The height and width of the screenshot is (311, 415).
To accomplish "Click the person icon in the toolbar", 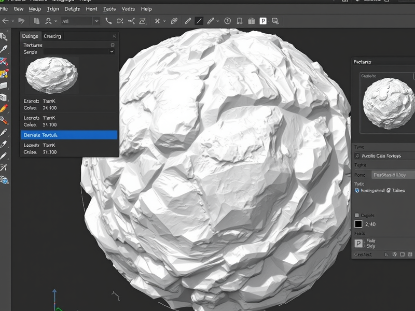I will 48,21.
